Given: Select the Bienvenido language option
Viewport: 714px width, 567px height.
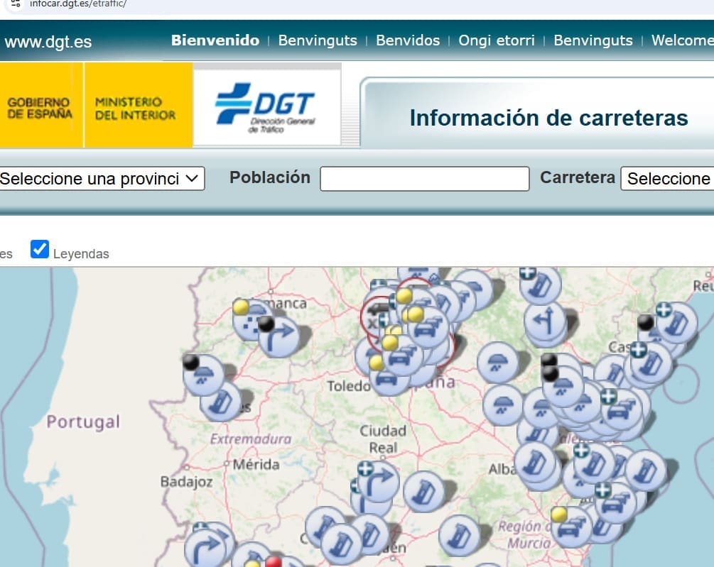Looking at the screenshot, I should tap(215, 40).
